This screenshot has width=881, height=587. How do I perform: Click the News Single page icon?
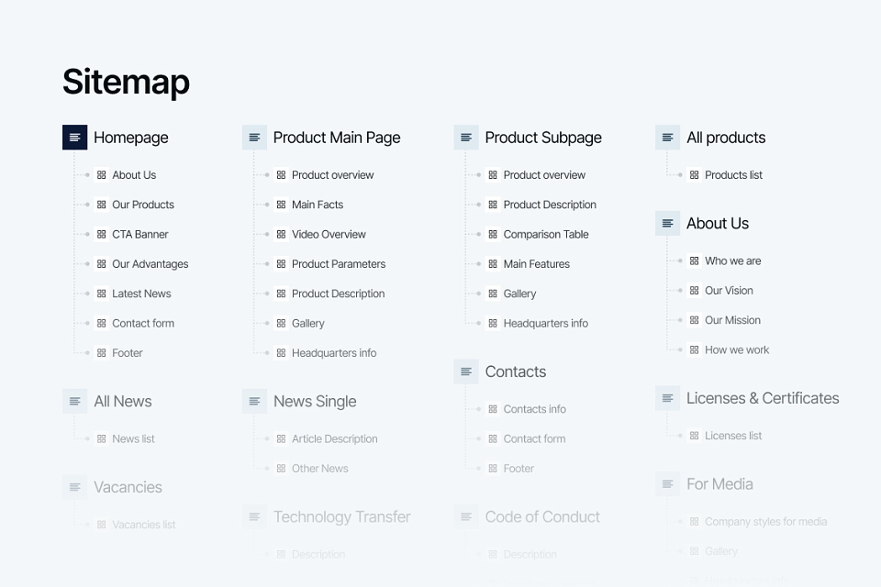pos(254,401)
